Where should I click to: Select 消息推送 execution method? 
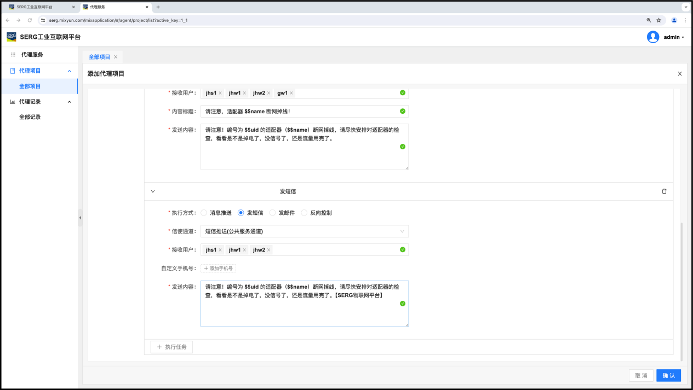pyautogui.click(x=204, y=213)
